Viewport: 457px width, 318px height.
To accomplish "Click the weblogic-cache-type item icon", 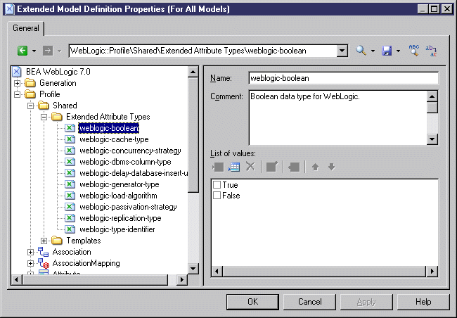I will pos(70,139).
